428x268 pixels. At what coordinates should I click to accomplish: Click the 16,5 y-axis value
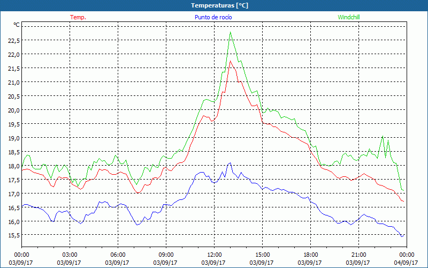point(14,207)
